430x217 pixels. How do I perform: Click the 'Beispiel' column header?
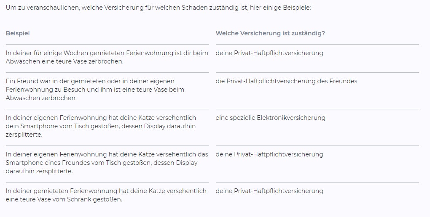point(18,33)
